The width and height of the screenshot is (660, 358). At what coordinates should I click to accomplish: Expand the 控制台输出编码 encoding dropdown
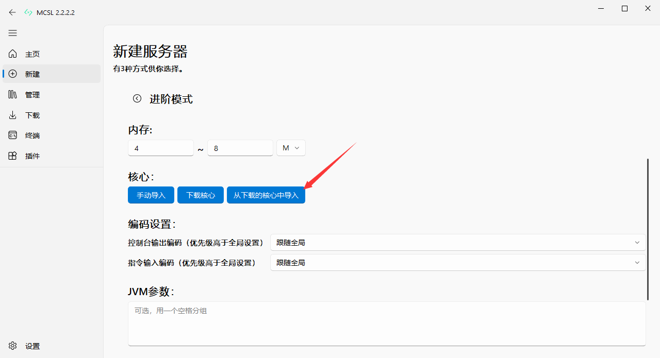tap(457, 242)
